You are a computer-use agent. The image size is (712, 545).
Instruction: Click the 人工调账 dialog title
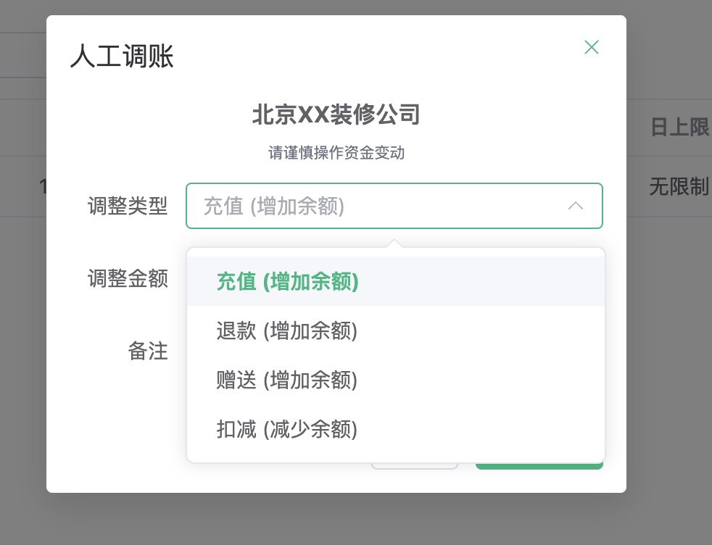[x=122, y=57]
